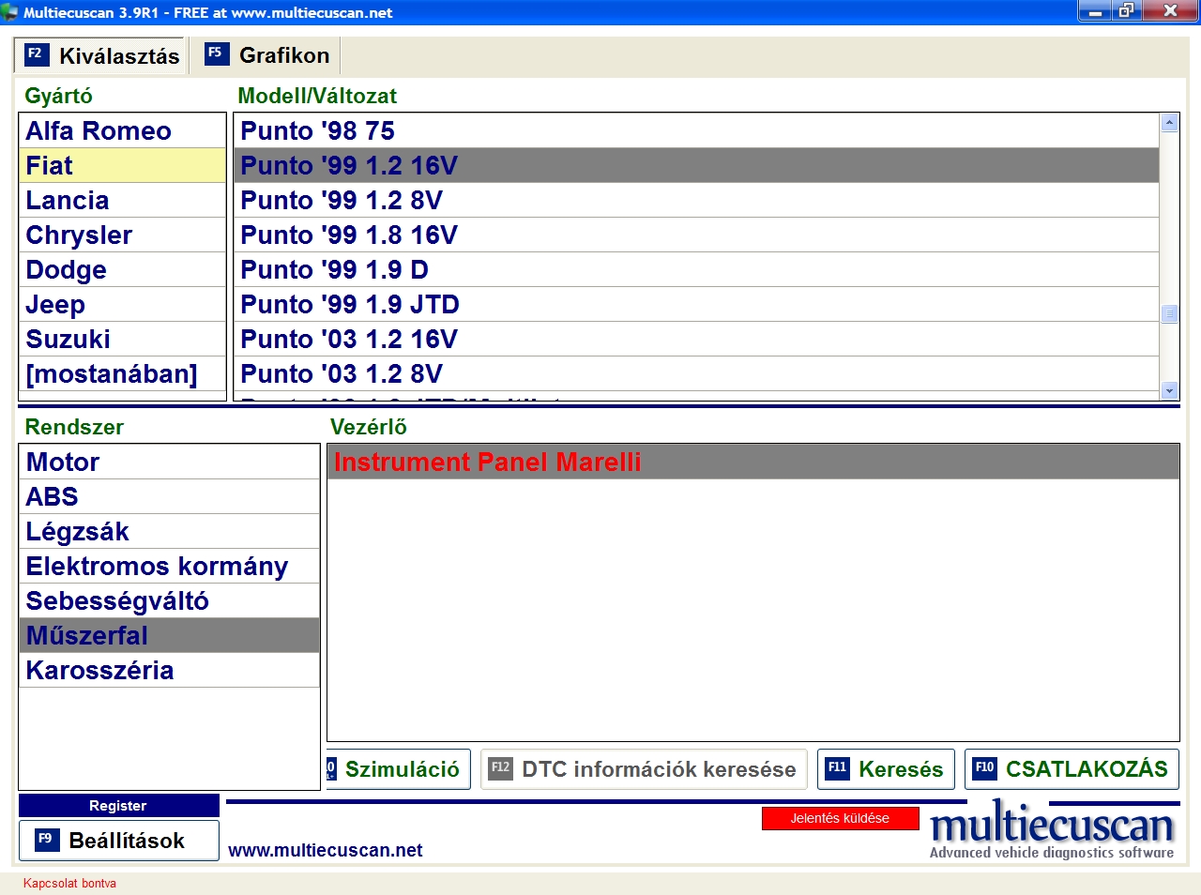Open the [mostanában] recent entry
This screenshot has height=895, width=1201.
point(122,373)
